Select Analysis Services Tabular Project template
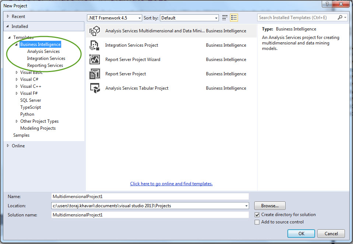This screenshot has height=244, width=353. (171, 88)
